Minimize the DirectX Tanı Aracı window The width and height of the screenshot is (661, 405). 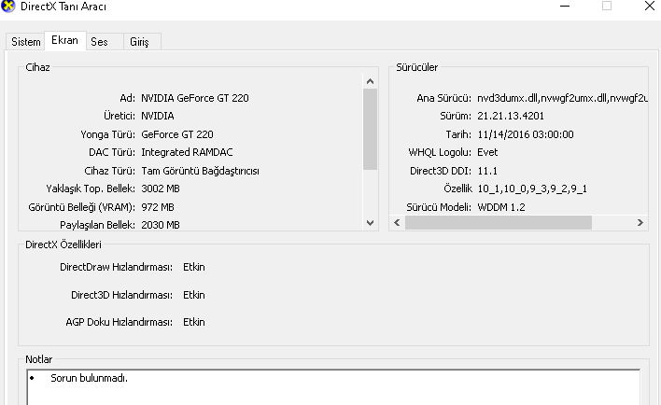point(565,6)
